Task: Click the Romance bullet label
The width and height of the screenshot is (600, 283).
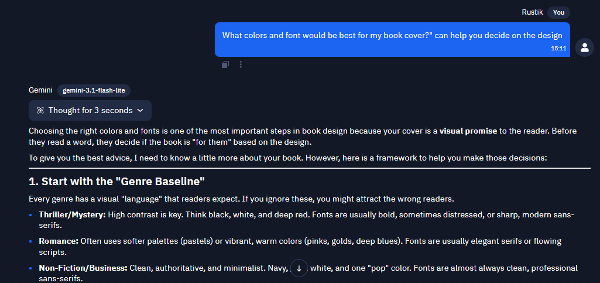Action: [x=59, y=241]
